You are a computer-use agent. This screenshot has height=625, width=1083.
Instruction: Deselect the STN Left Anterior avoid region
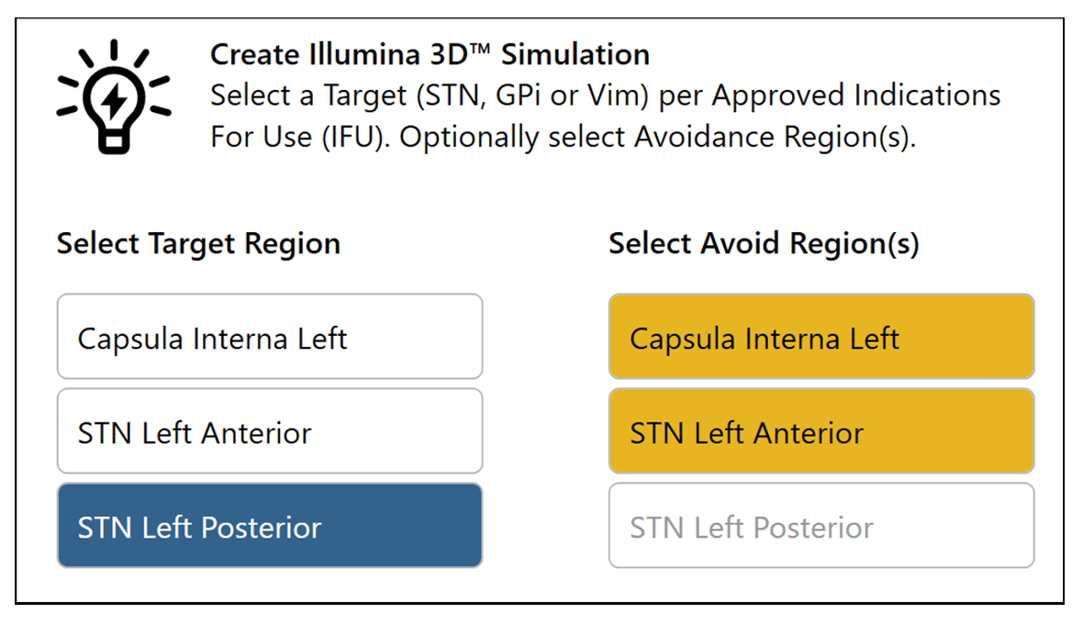[x=821, y=430]
